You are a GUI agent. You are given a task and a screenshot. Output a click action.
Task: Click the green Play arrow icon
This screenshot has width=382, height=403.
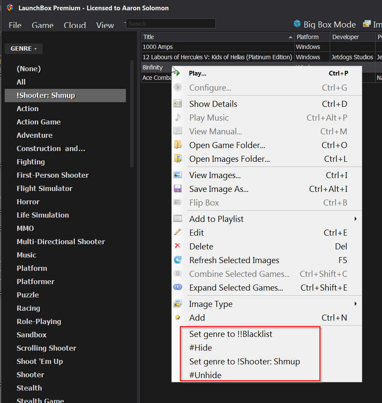pyautogui.click(x=178, y=73)
